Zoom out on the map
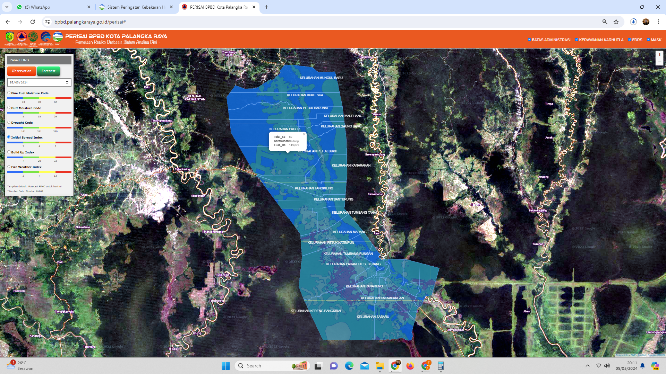The image size is (666, 374). click(659, 62)
